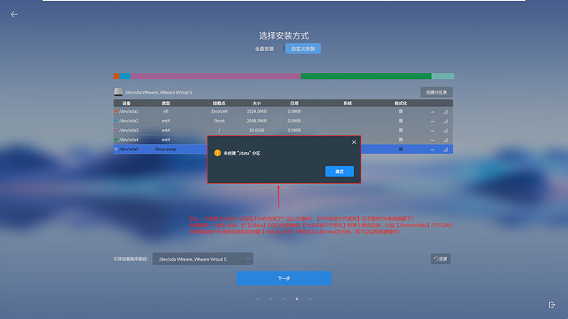Select the 自定义安装 tab
Viewport: 568px width, 319px height.
[303, 49]
